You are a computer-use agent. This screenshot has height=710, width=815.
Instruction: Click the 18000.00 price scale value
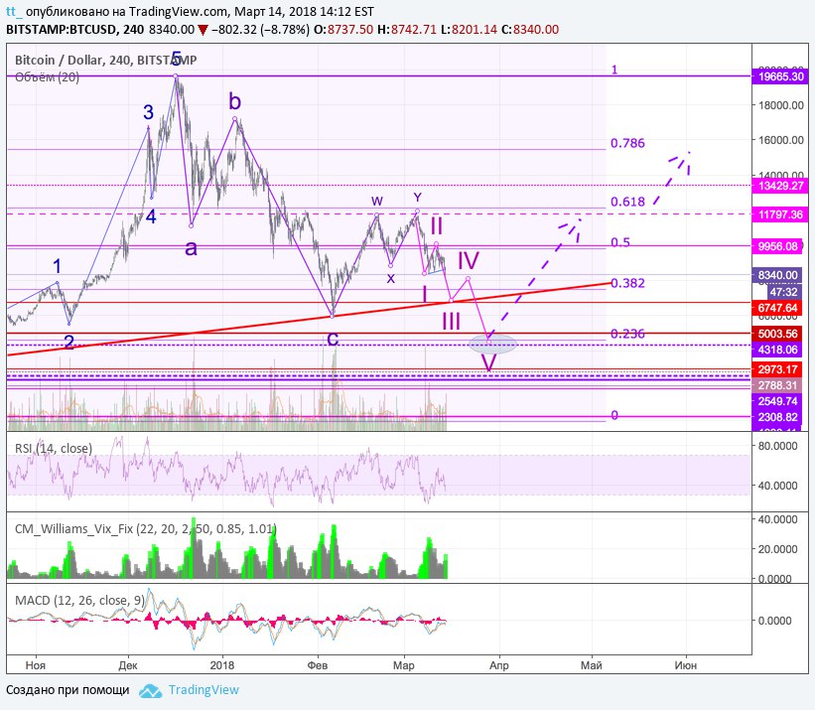781,105
